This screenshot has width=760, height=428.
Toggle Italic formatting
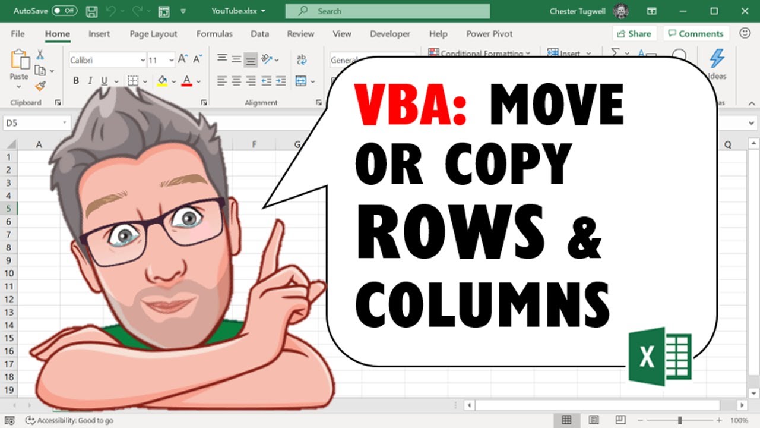[90, 81]
